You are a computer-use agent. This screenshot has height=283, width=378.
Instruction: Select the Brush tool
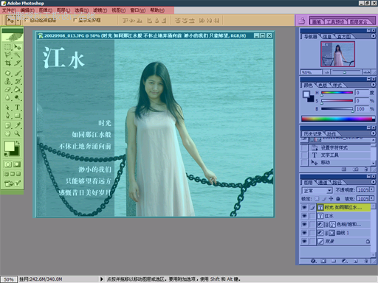(x=17, y=73)
